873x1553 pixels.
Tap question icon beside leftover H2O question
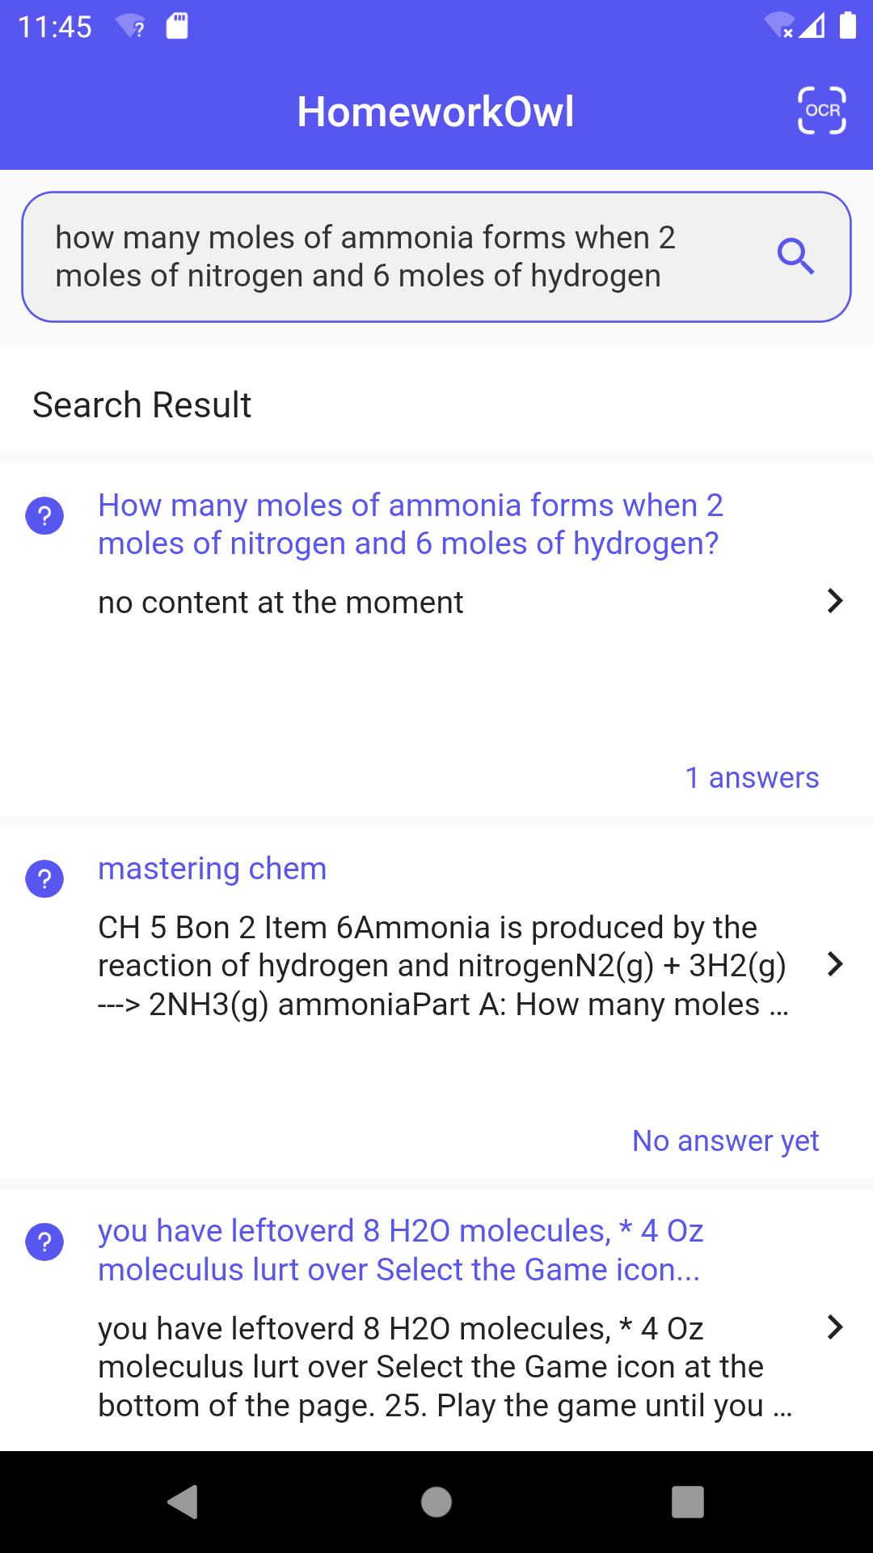[45, 1242]
